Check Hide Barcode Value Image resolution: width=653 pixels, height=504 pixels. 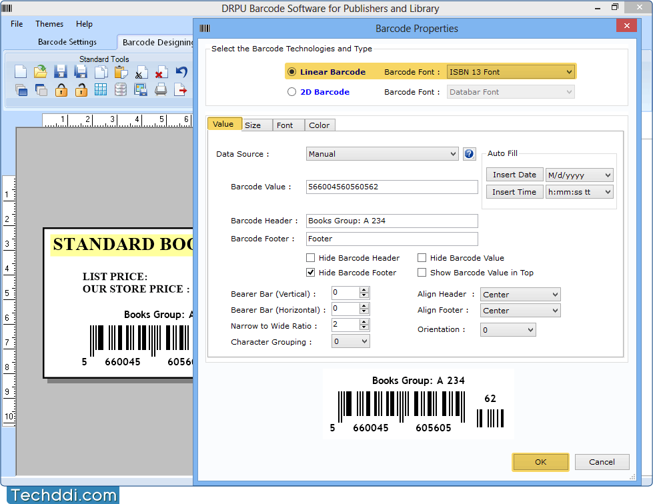point(422,258)
